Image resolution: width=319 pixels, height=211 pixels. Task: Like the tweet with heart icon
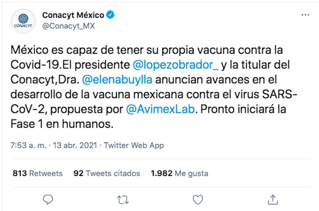(198, 200)
